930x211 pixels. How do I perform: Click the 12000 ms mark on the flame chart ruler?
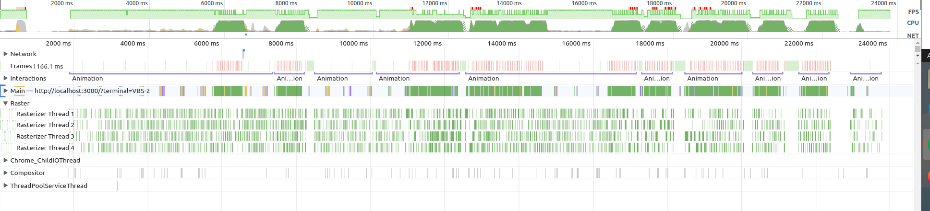(x=427, y=43)
